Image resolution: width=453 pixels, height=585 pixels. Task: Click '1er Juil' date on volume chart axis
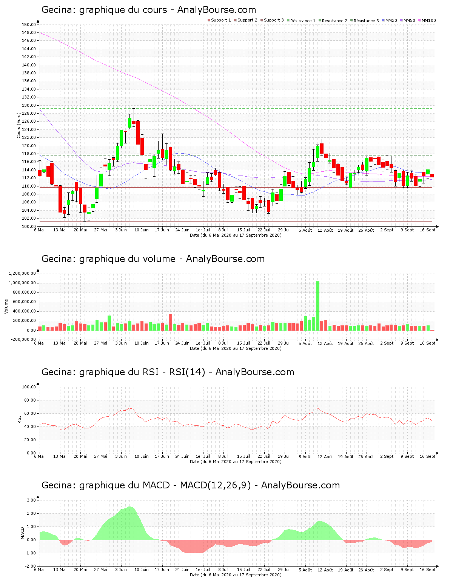click(203, 343)
